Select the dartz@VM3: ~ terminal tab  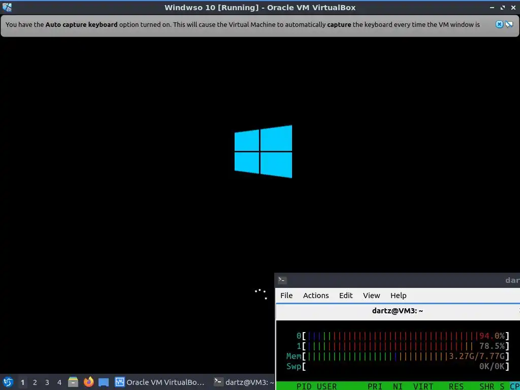(x=397, y=311)
